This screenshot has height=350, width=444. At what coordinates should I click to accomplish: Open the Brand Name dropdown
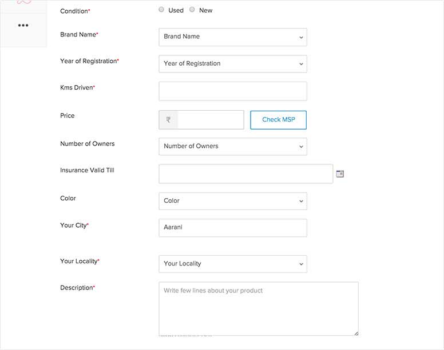[x=233, y=37]
